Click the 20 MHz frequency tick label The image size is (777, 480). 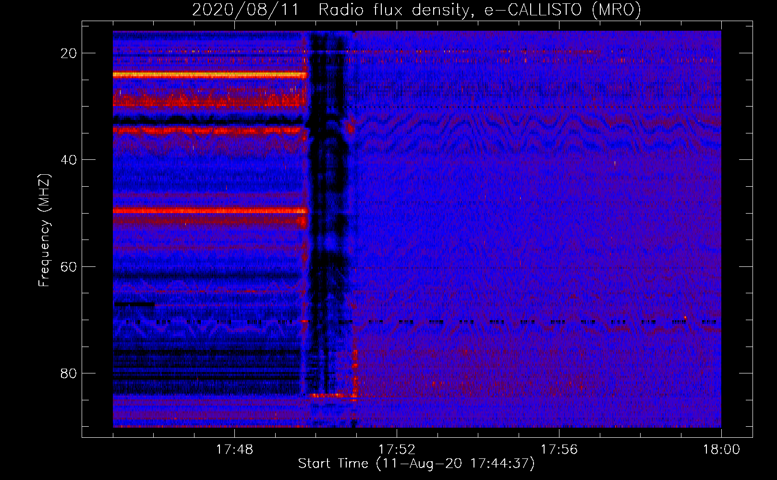69,53
